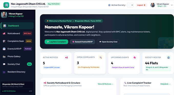Click the New badge on Society Chat

pyautogui.click(x=29, y=64)
